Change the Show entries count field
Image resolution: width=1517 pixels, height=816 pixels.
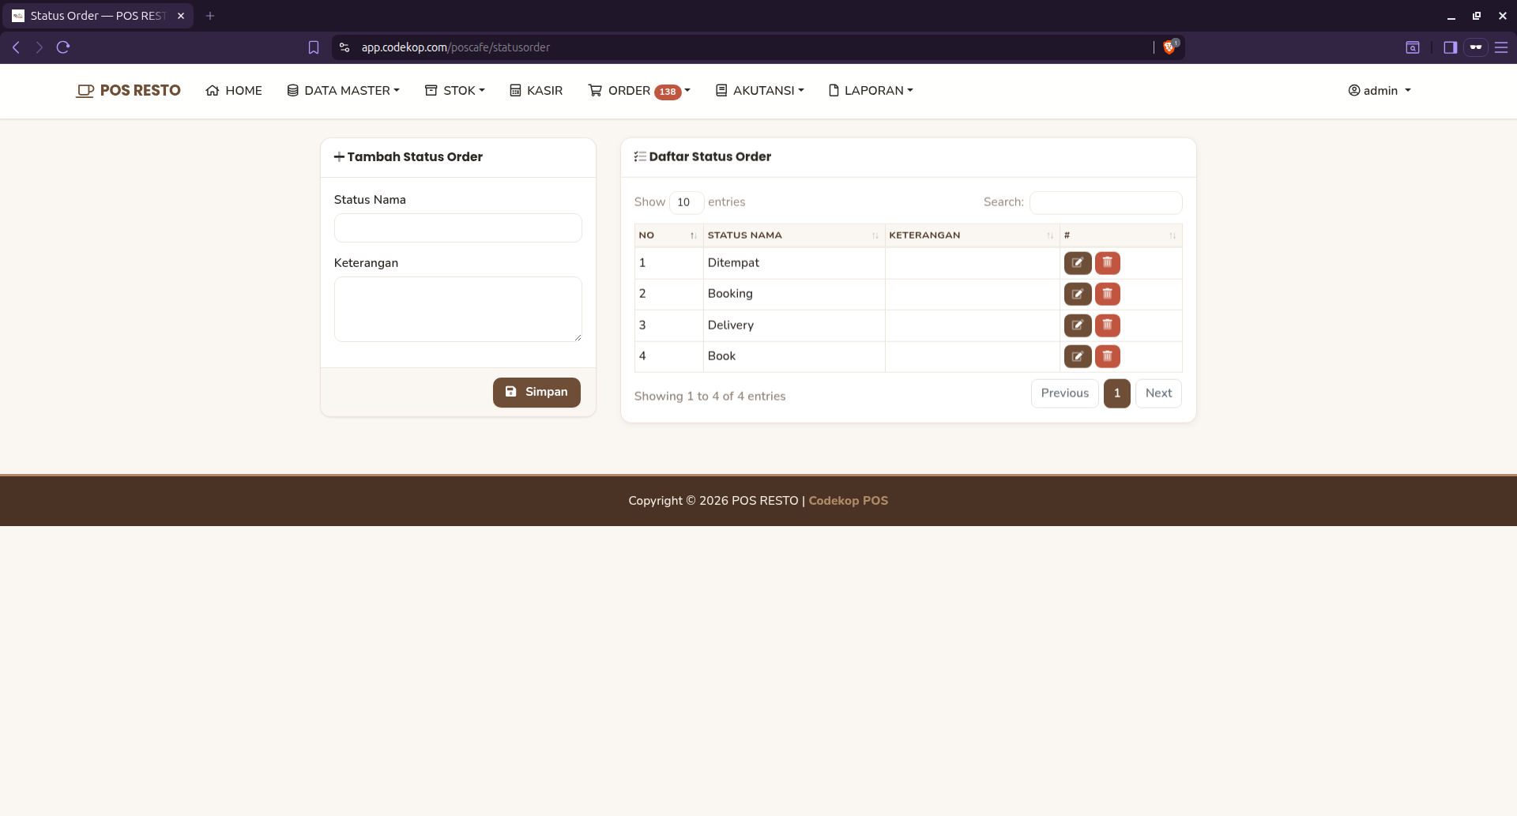tap(687, 203)
